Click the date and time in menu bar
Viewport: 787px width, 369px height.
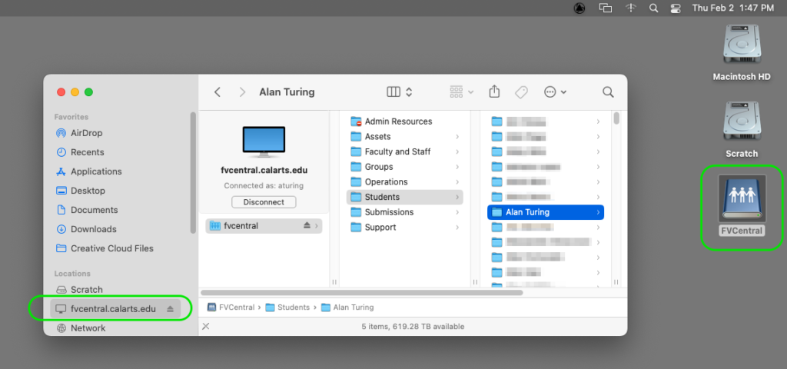[732, 8]
